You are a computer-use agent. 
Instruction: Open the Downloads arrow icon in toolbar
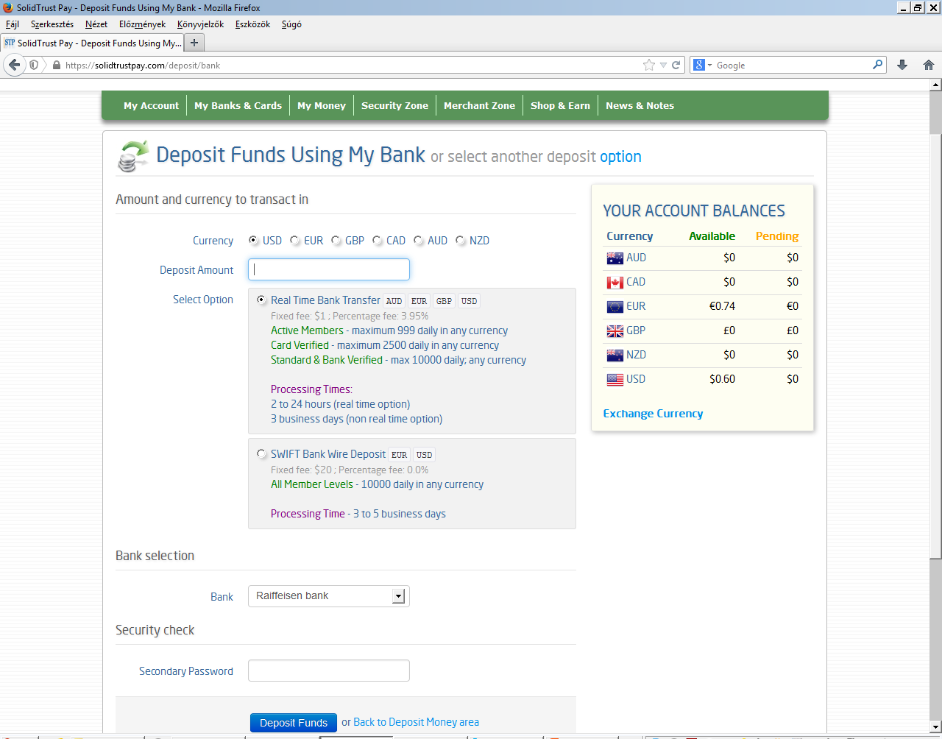pyautogui.click(x=902, y=65)
